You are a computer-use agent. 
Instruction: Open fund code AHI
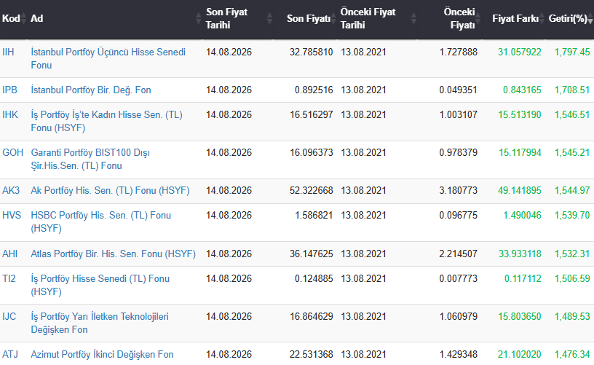coord(10,254)
